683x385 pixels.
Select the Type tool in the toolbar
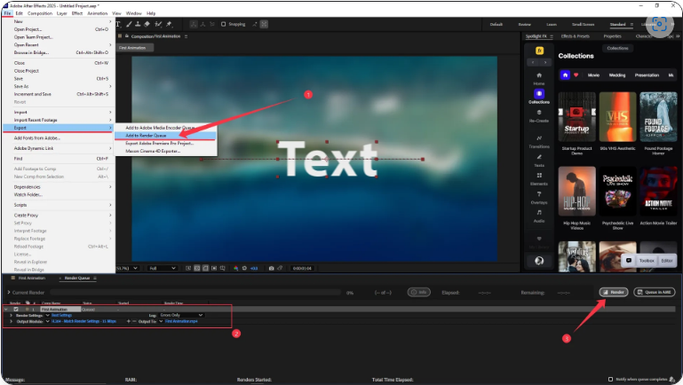click(118, 24)
